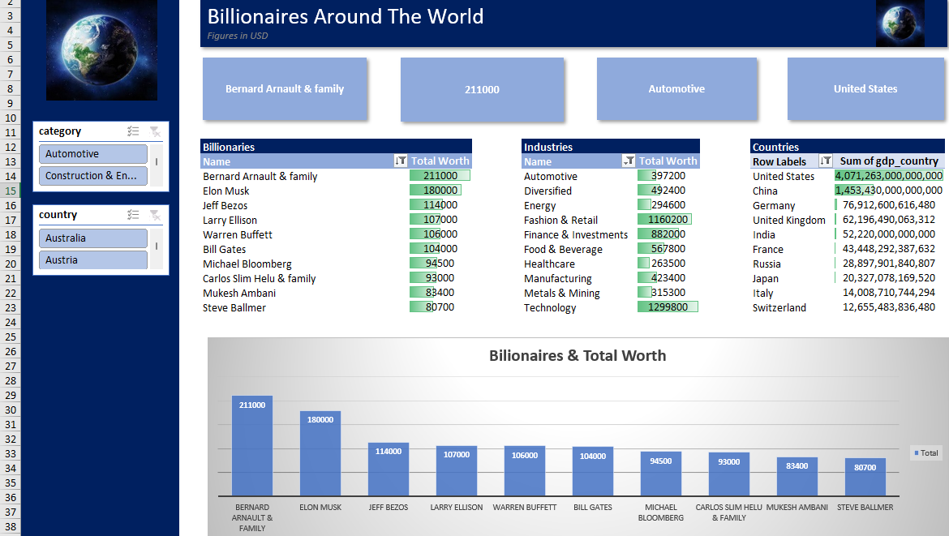The width and height of the screenshot is (949, 536).
Task: Open Billionaires Name filter dropdown
Action: click(400, 161)
